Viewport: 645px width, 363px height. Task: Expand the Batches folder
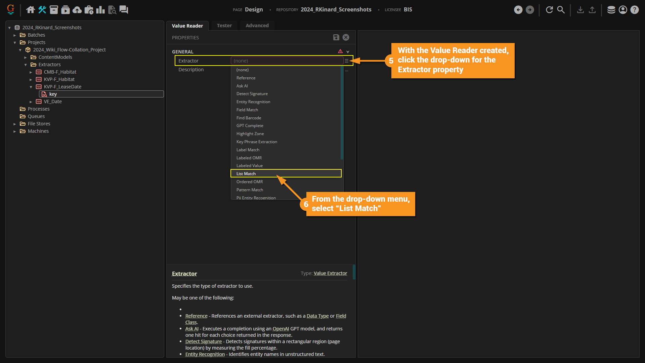[x=15, y=35]
